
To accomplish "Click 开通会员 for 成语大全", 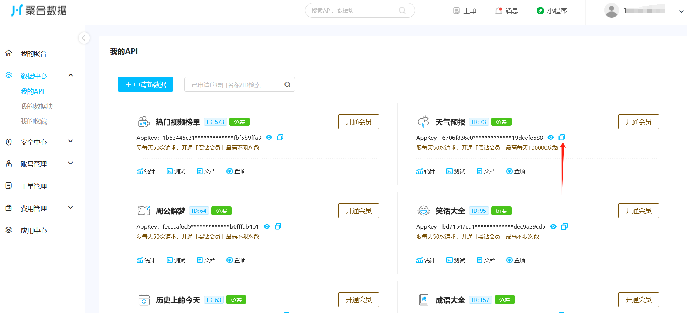I will 638,300.
